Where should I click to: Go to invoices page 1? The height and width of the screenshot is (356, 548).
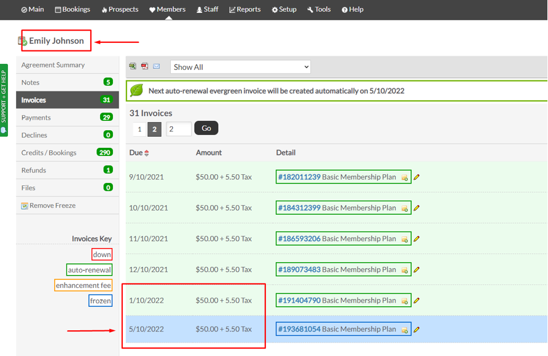(x=139, y=130)
